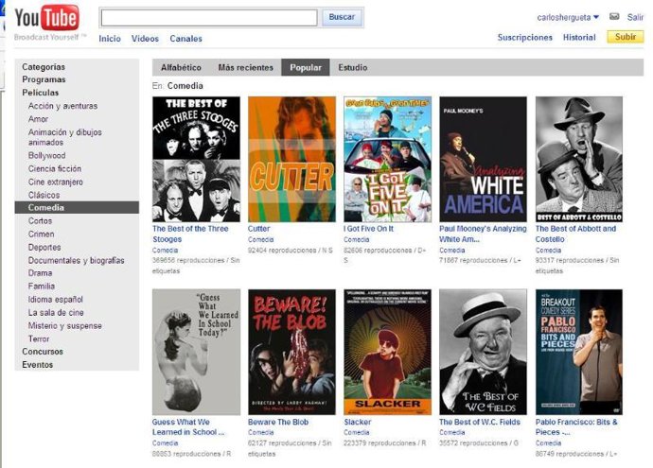
Task: Open the Estudio tab
Action: 353,68
